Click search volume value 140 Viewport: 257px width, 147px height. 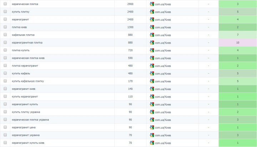click(130, 89)
